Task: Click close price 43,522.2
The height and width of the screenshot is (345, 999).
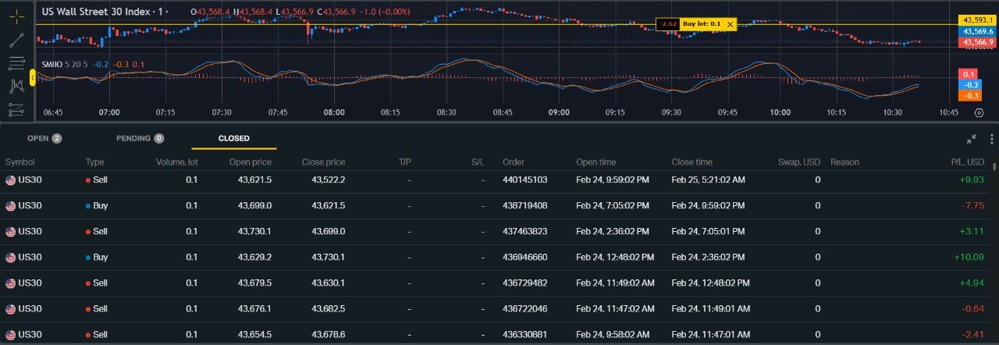Action: click(328, 180)
